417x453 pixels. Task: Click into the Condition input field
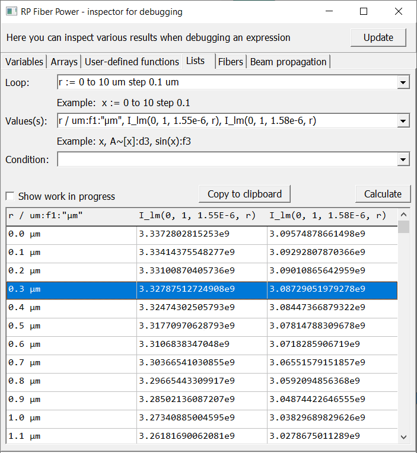pos(225,159)
